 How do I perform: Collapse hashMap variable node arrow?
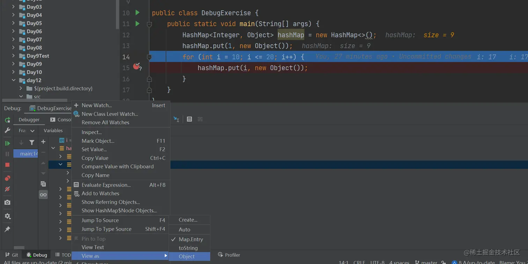[x=53, y=148]
